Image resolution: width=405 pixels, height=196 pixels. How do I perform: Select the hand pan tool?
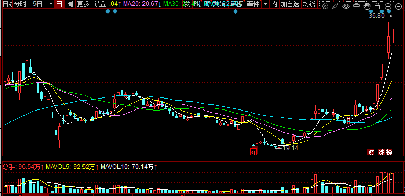pyautogui.click(x=367, y=6)
